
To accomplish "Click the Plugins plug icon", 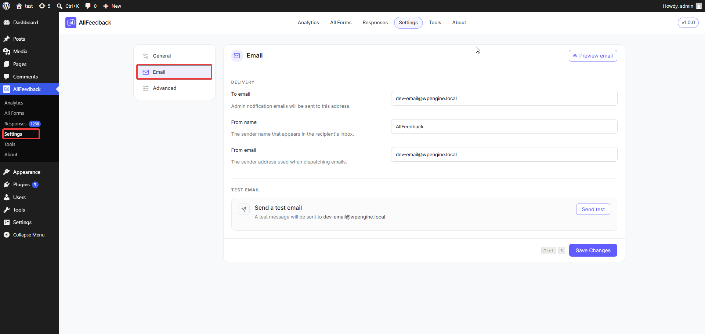I will pos(7,184).
